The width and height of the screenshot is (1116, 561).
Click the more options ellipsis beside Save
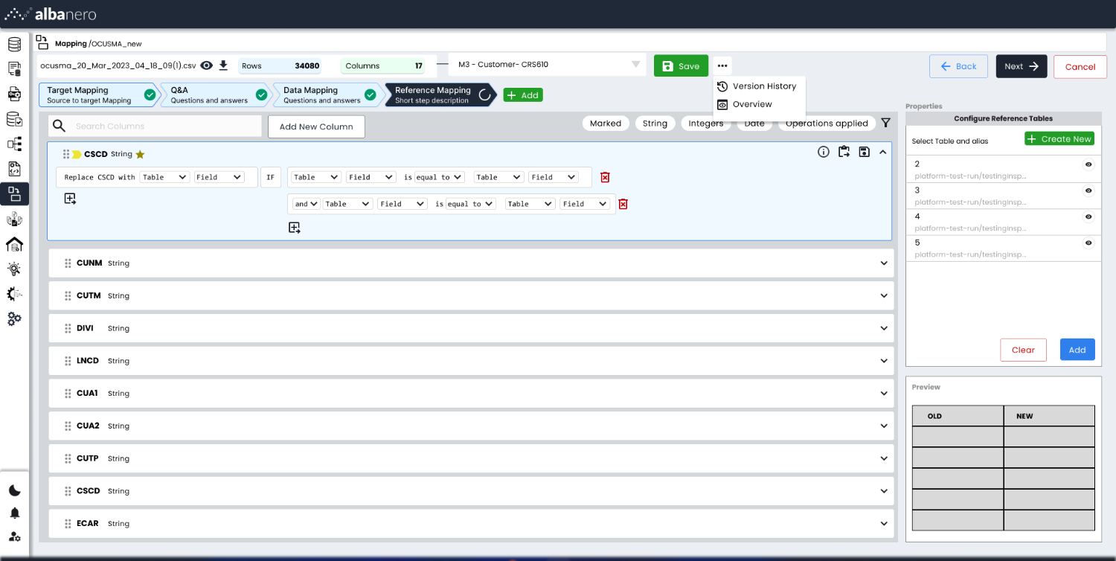coord(722,65)
